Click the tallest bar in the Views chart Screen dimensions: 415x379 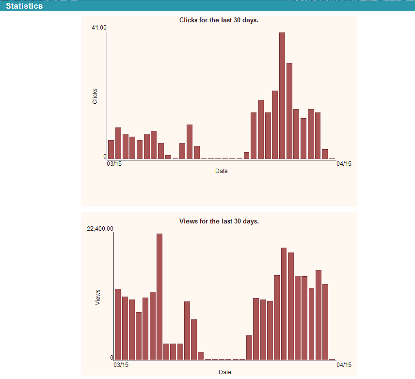click(160, 297)
